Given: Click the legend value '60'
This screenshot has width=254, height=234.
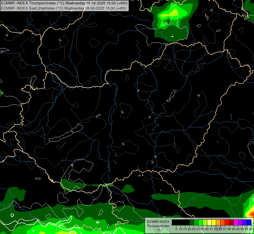Looking at the screenshot, I should point(251,229).
